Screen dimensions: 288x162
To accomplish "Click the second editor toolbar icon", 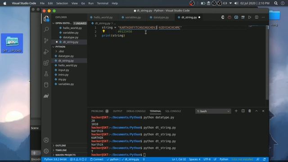I will (x=229, y=17).
